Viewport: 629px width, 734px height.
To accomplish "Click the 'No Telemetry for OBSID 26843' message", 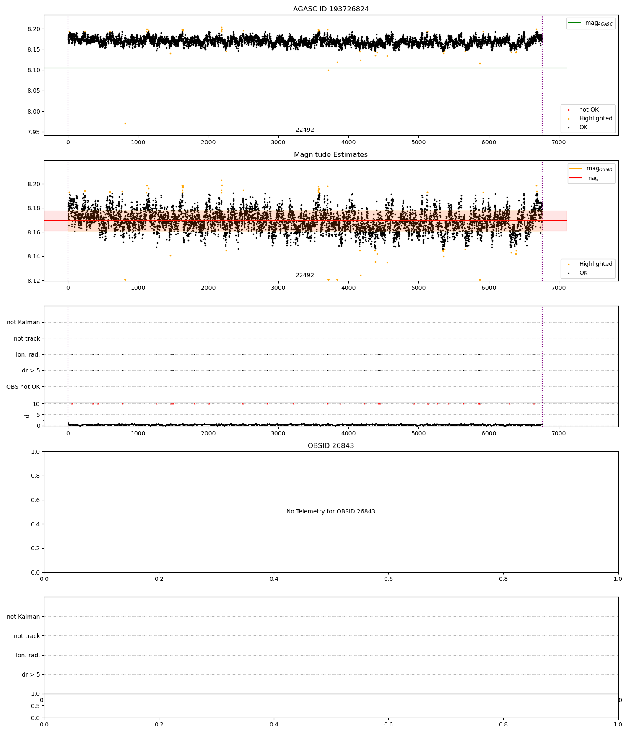I will pyautogui.click(x=331, y=511).
